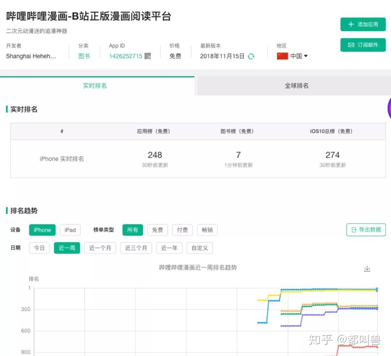
Task: Choose the 自定义 custom date range
Action: [x=200, y=248]
